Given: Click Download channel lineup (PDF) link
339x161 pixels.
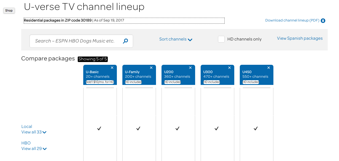Looking at the screenshot, I should coord(292,20).
